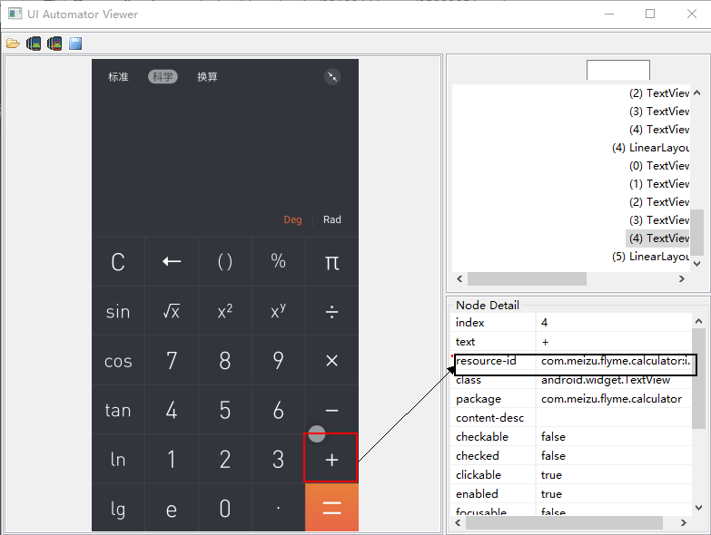Image resolution: width=711 pixels, height=535 pixels.
Task: Tap digit 7 on the calculator
Action: click(x=172, y=361)
